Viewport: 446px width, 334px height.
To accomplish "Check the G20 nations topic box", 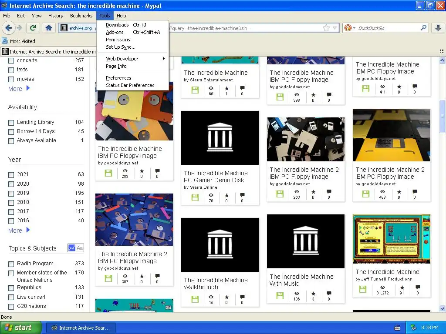I will pos(11,307).
